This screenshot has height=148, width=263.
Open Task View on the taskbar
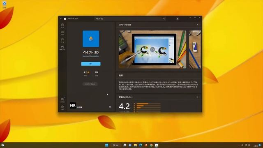click(x=125, y=145)
